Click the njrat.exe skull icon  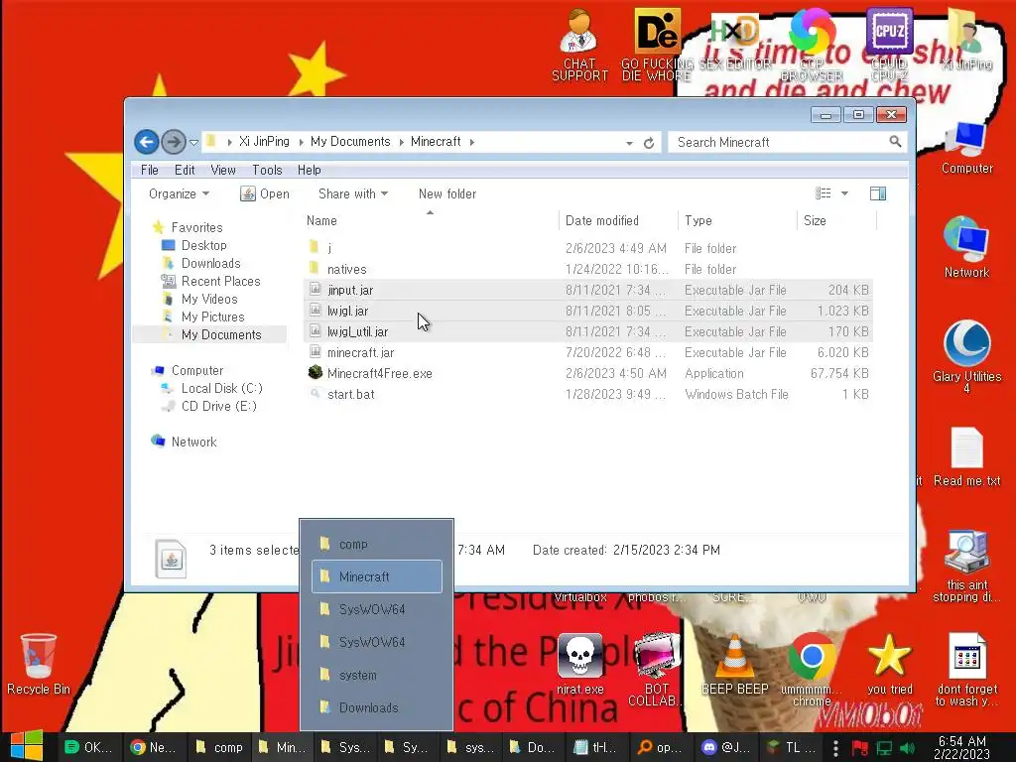click(579, 664)
